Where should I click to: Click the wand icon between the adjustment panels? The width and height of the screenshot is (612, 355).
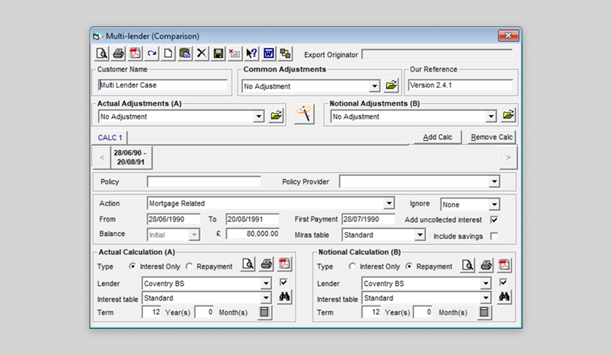tap(304, 114)
